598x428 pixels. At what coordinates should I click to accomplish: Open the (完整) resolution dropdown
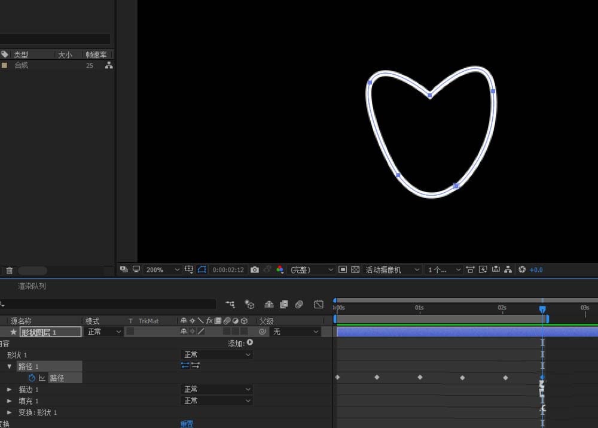click(x=311, y=270)
